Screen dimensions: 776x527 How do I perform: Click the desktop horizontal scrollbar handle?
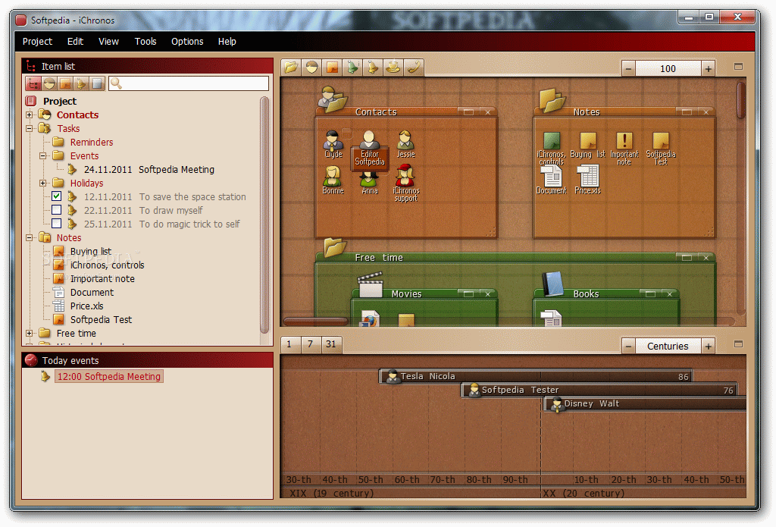[x=315, y=322]
